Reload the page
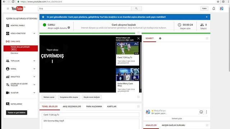 coord(13,1)
